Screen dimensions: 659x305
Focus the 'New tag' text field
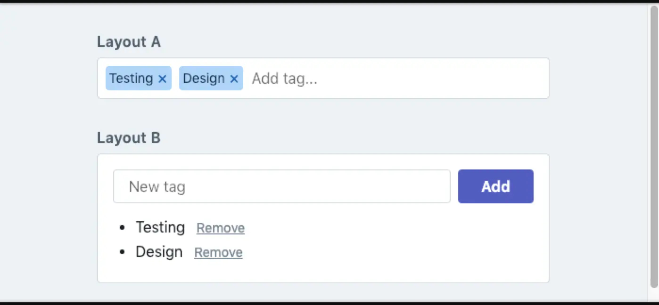tap(282, 186)
